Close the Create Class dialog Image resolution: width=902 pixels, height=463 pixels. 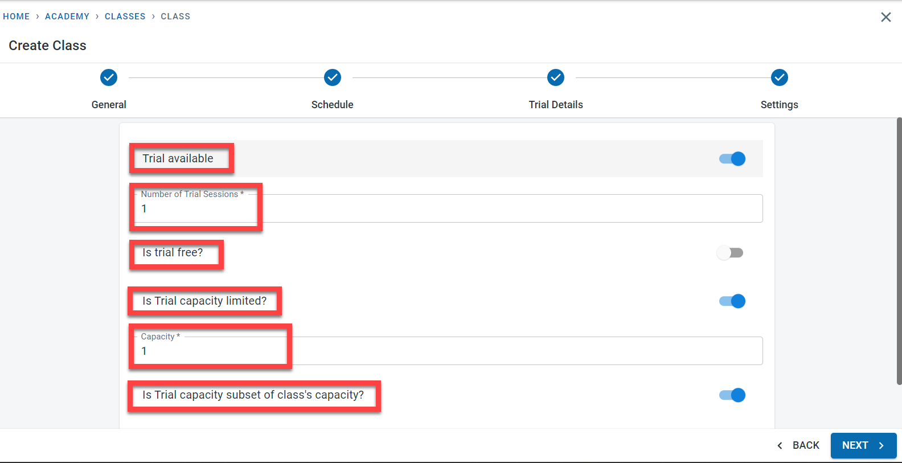[885, 17]
